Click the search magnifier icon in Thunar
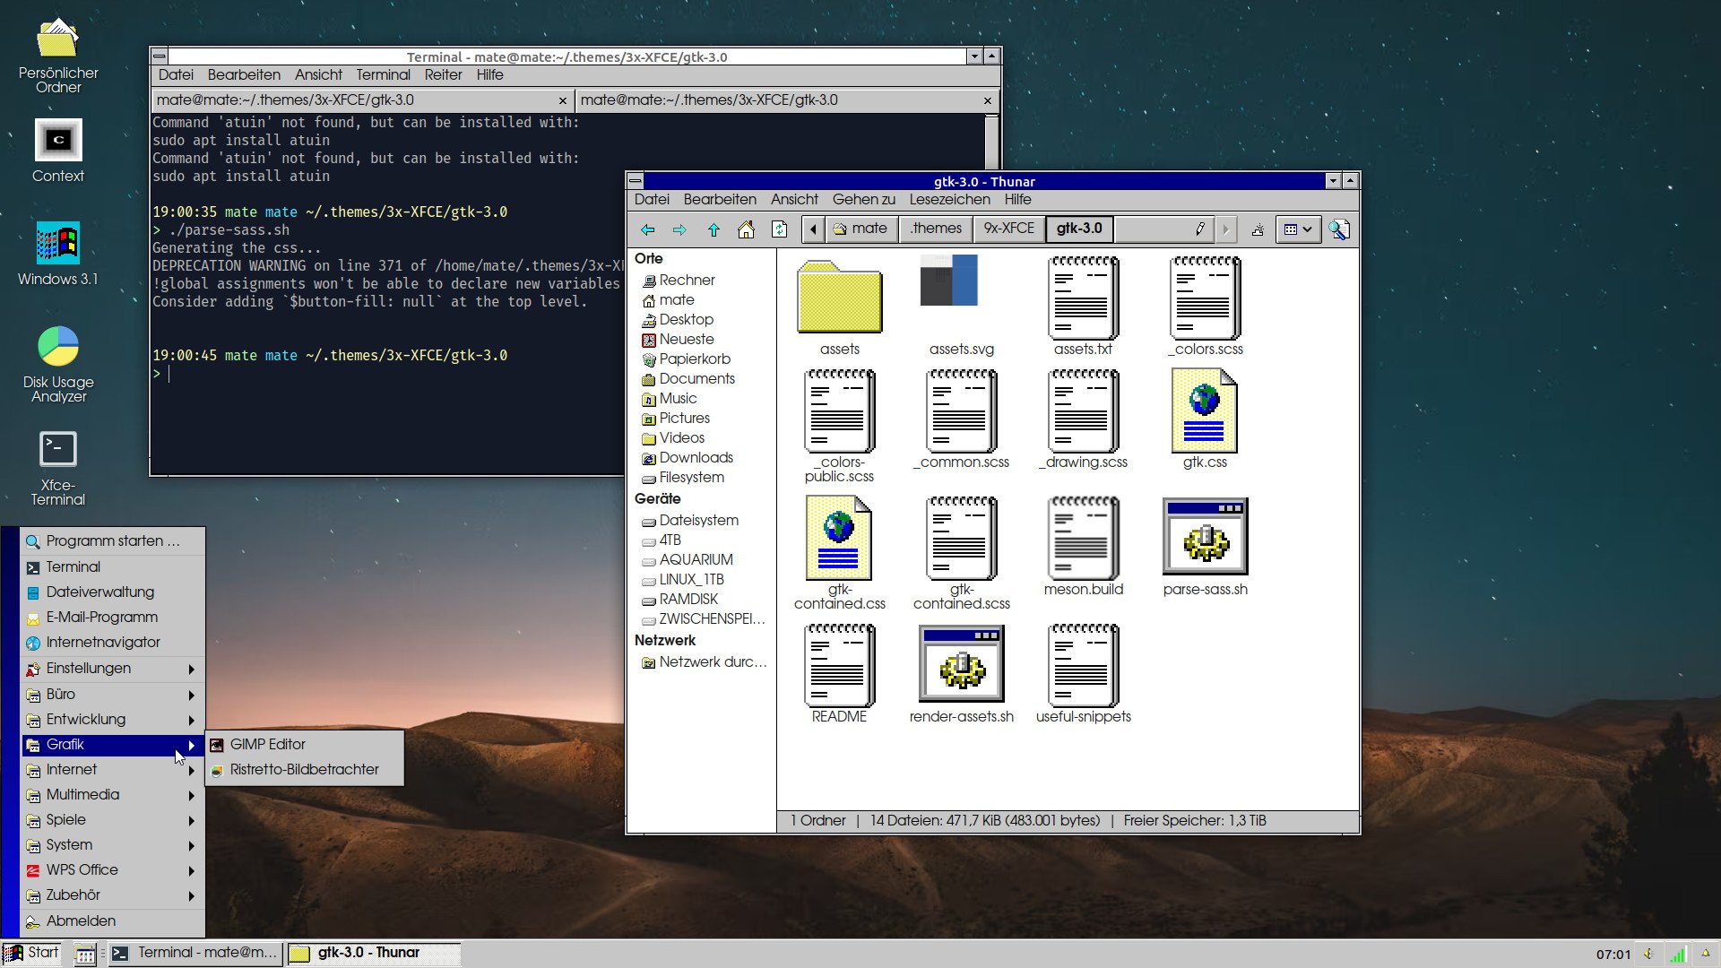The width and height of the screenshot is (1721, 968). click(x=1339, y=229)
